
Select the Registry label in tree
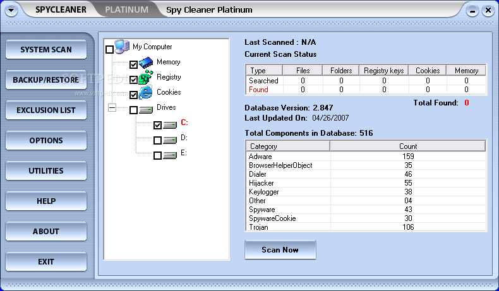point(169,77)
